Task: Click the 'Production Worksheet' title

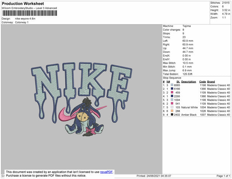Action: [x=23, y=3]
